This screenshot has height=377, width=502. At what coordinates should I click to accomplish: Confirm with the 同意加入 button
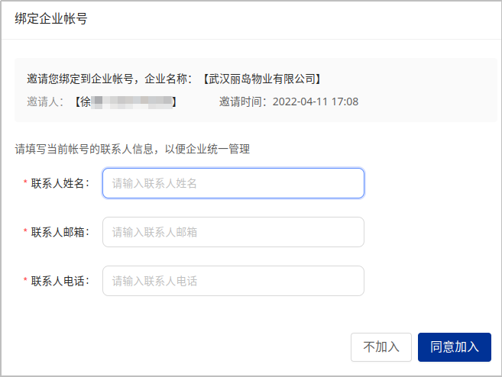click(454, 346)
